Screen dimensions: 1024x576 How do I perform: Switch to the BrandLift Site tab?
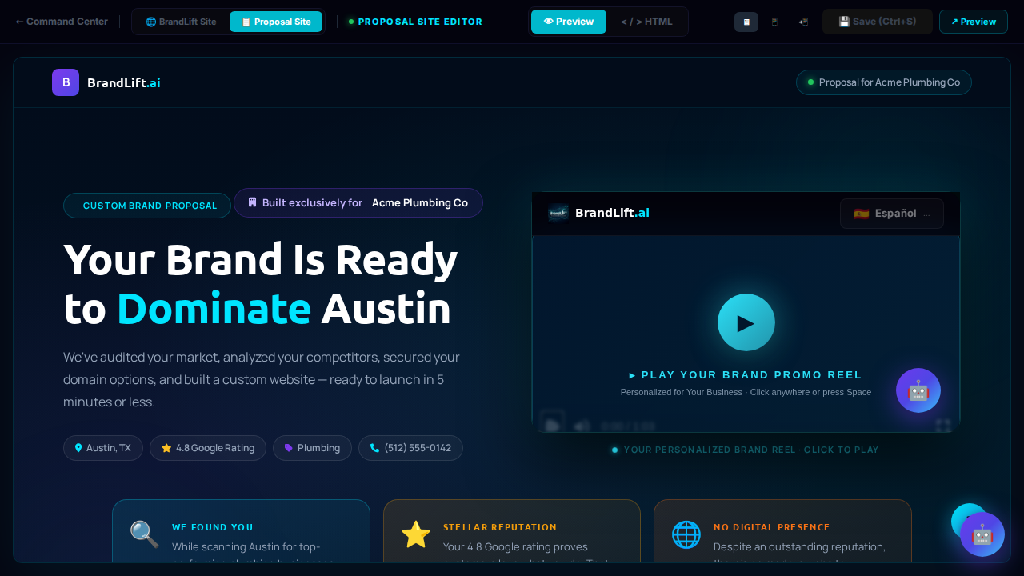click(181, 22)
